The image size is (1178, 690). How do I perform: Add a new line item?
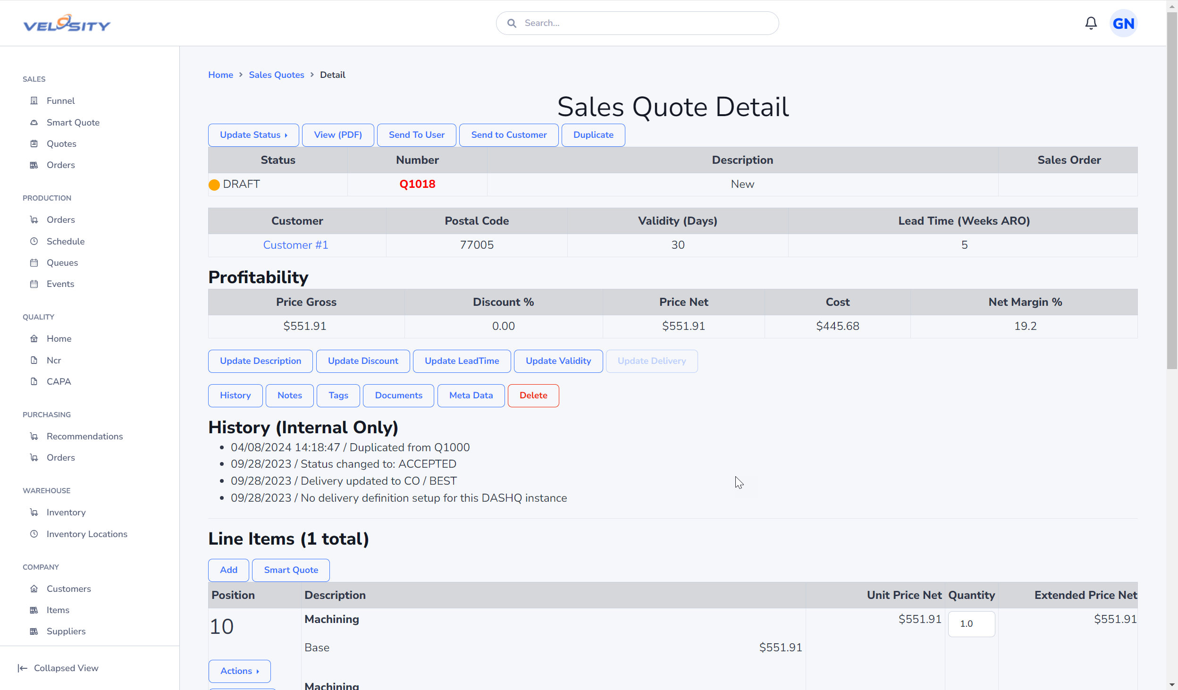click(x=228, y=570)
